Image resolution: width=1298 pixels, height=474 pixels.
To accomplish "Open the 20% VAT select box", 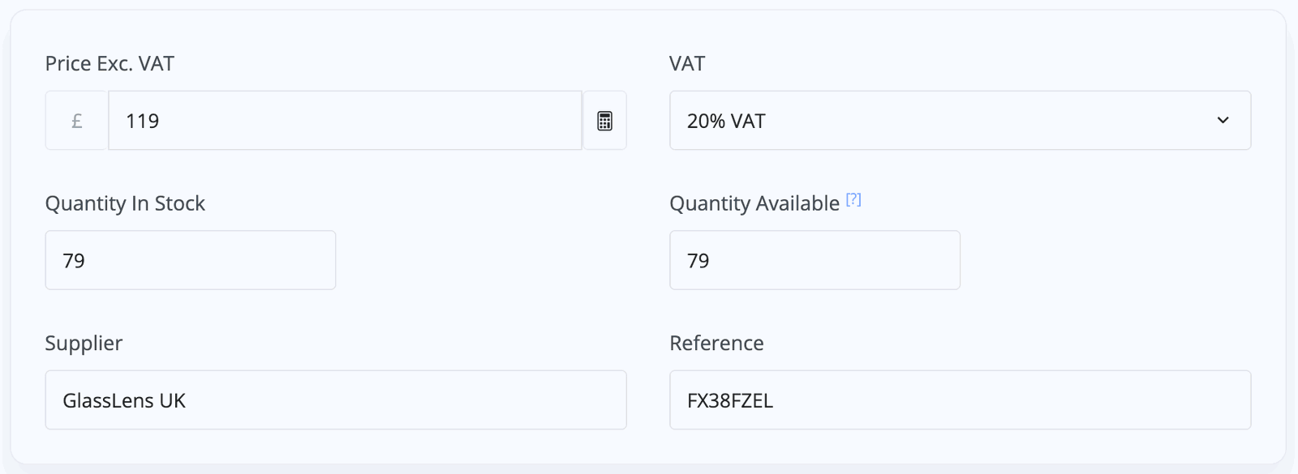I will coord(960,121).
